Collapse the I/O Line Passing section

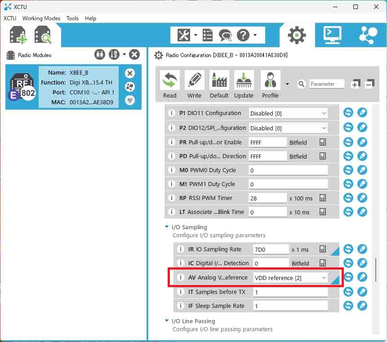click(x=167, y=321)
